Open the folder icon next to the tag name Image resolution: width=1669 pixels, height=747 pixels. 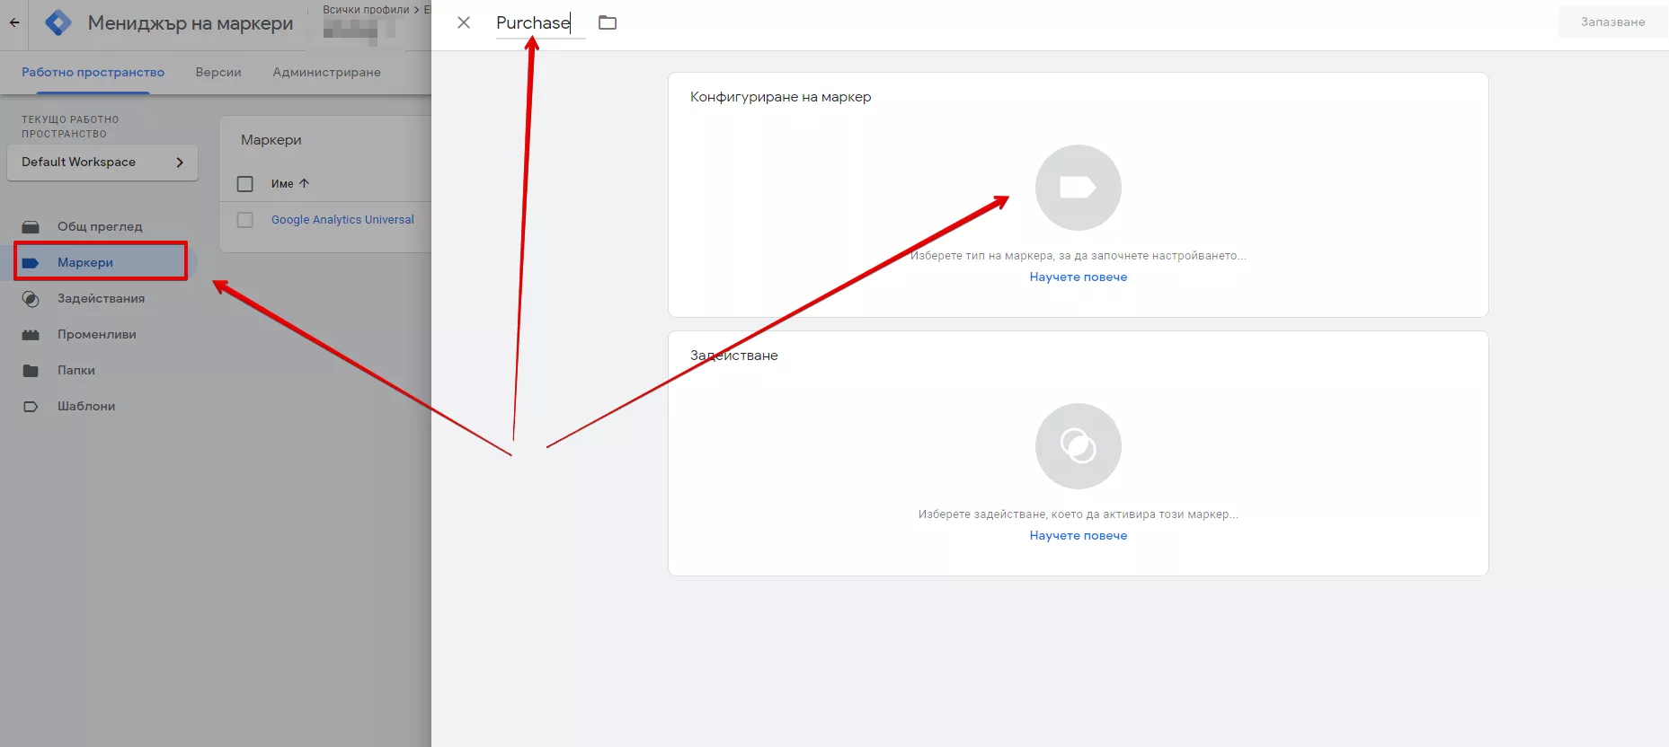[608, 22]
